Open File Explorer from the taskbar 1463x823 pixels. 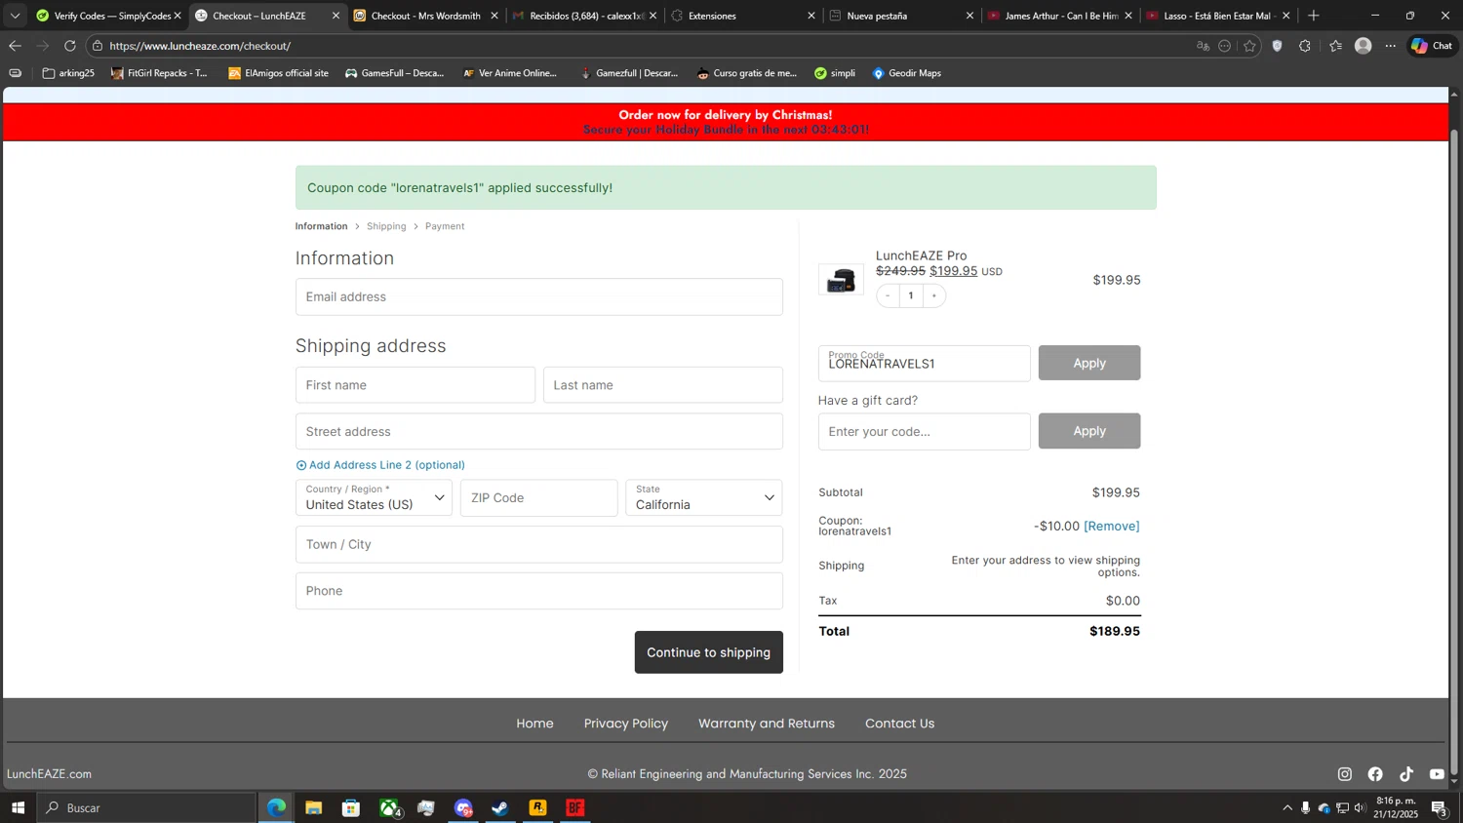314,807
